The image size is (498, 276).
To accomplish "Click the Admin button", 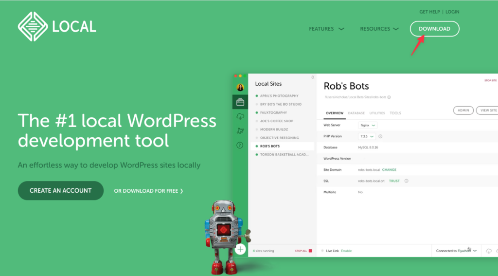I will coord(463,110).
